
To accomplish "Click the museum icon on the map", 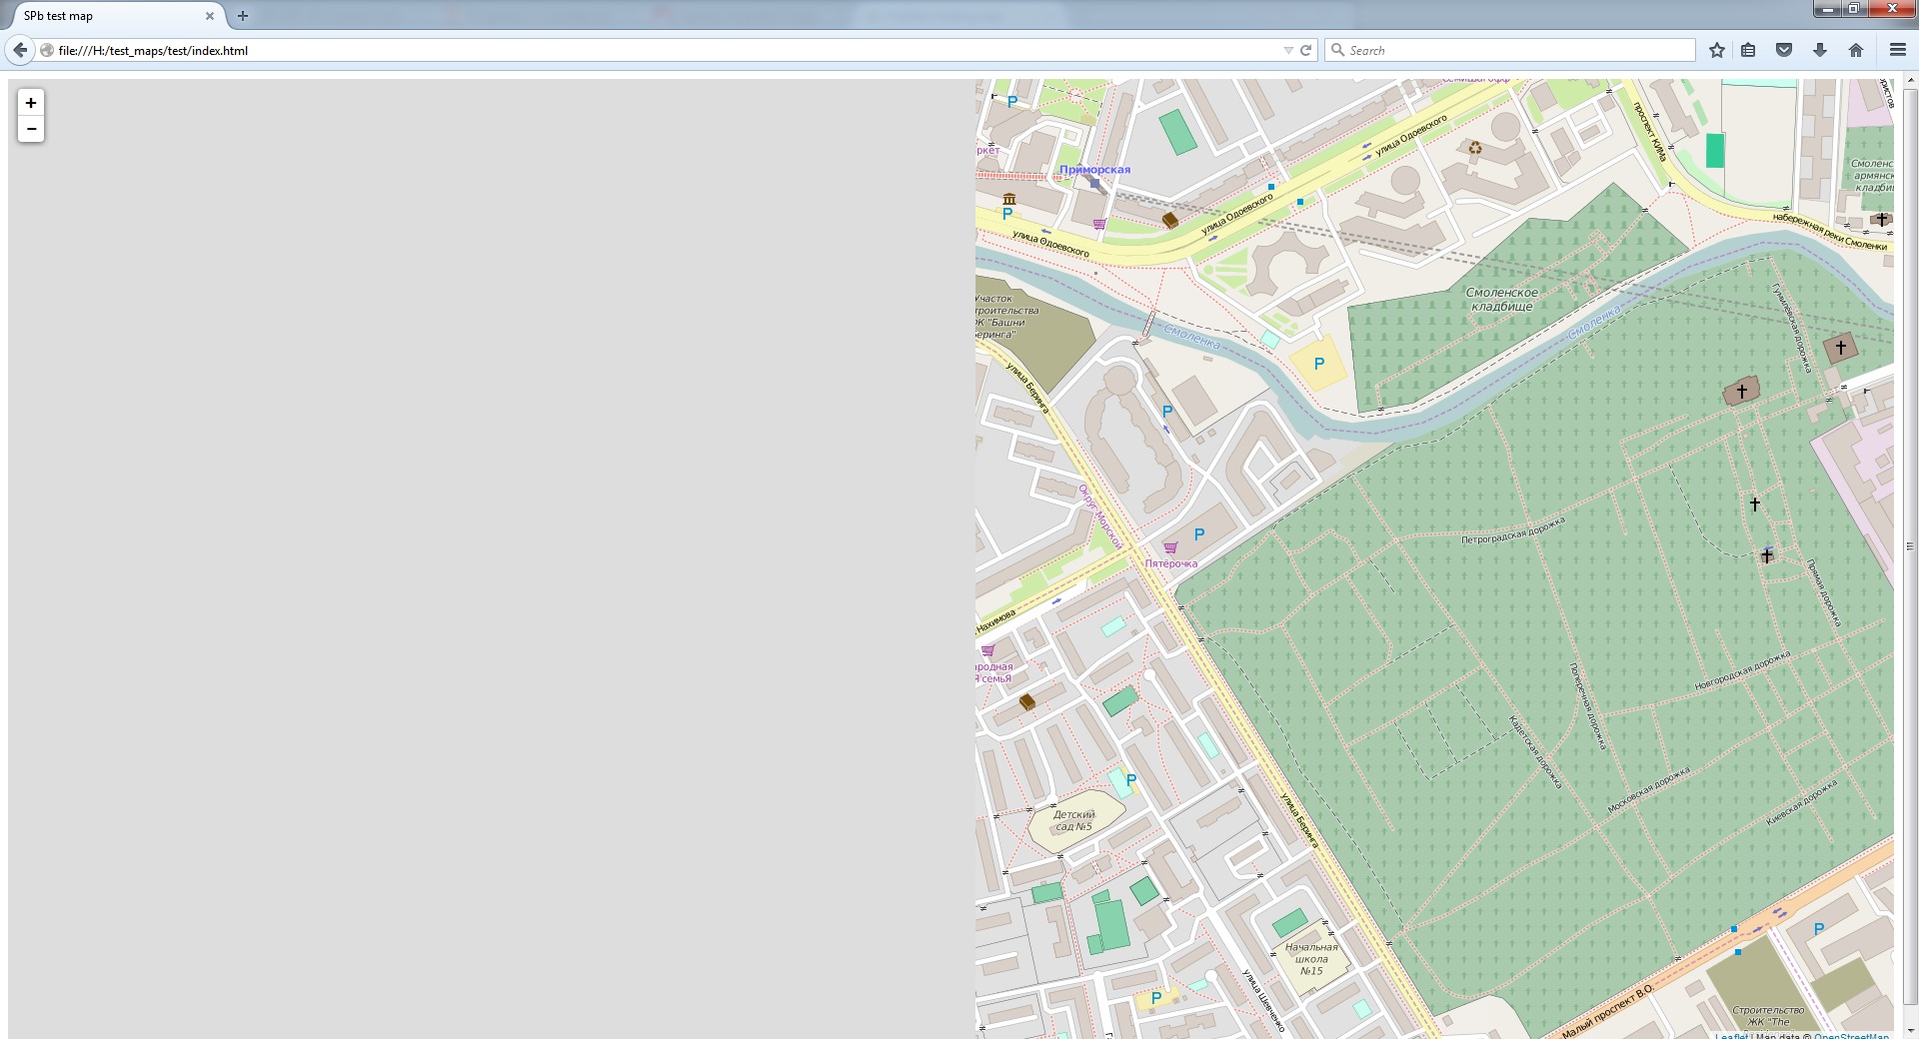I will [1009, 199].
